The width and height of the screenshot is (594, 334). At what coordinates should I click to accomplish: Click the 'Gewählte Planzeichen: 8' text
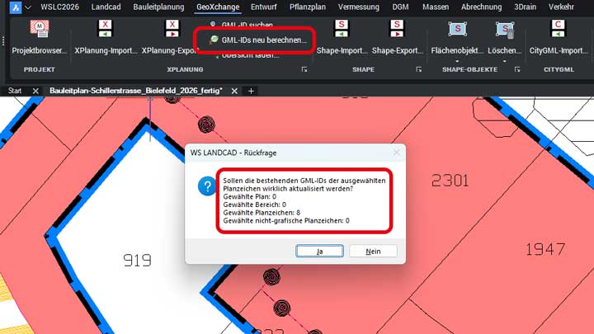(x=262, y=213)
